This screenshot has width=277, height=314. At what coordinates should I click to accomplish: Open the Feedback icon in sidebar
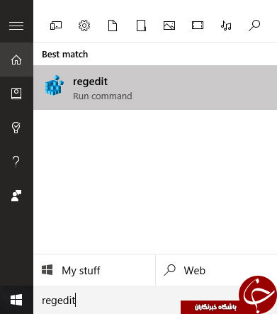16,196
